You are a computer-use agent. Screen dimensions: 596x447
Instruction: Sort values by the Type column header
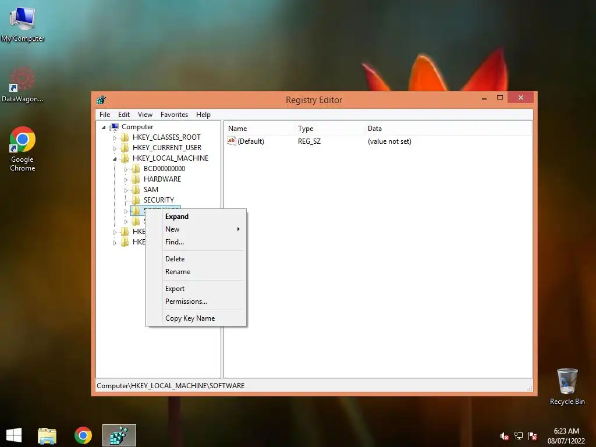pos(329,129)
